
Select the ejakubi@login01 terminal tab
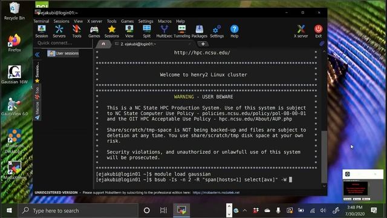(153, 44)
